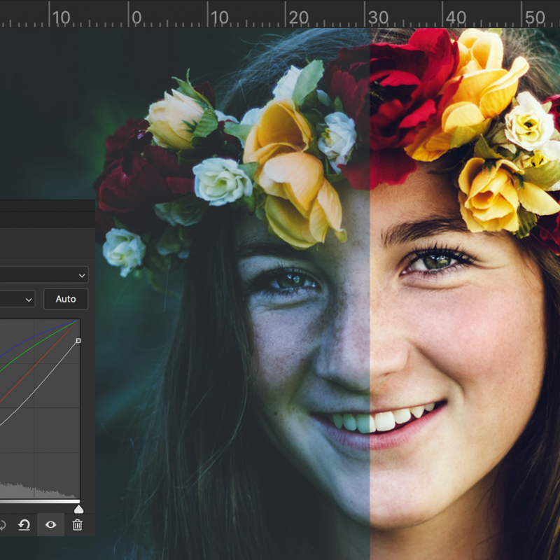The height and width of the screenshot is (560, 560).
Task: Delete the adjustment layer via trash icon
Action: [78, 524]
